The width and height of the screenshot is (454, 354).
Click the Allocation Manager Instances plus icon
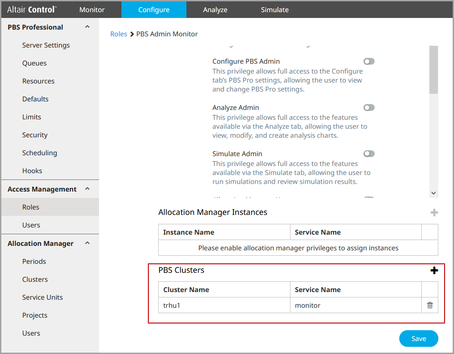tap(434, 213)
